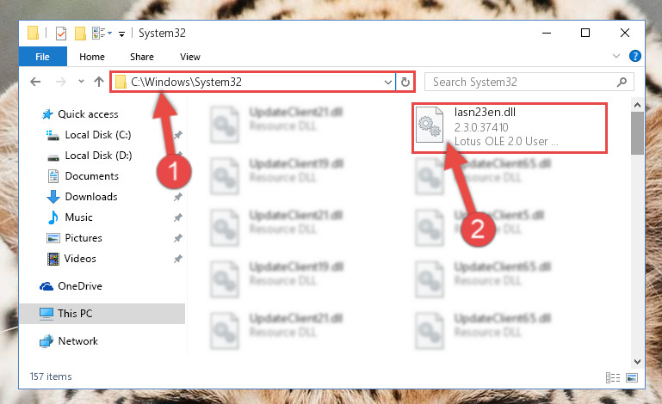This screenshot has width=662, height=404.
Task: Click the search magnifier icon
Action: click(x=622, y=82)
